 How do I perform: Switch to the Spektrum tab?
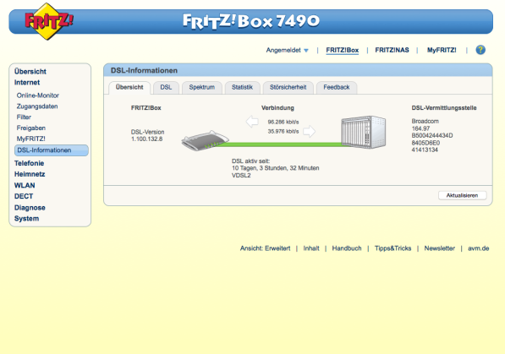202,87
